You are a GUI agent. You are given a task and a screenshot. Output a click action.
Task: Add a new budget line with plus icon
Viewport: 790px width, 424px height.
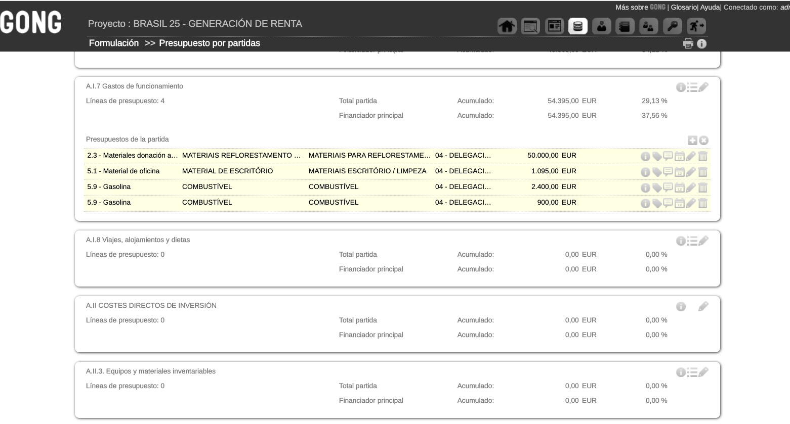[x=692, y=140]
